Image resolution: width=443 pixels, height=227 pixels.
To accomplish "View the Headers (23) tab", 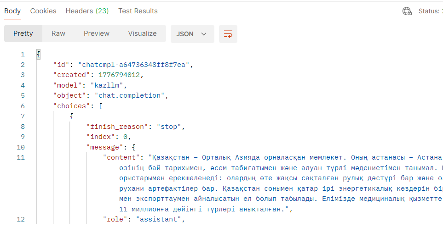I will pyautogui.click(x=87, y=11).
